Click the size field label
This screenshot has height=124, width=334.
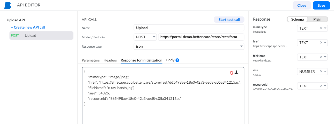pyautogui.click(x=256, y=70)
